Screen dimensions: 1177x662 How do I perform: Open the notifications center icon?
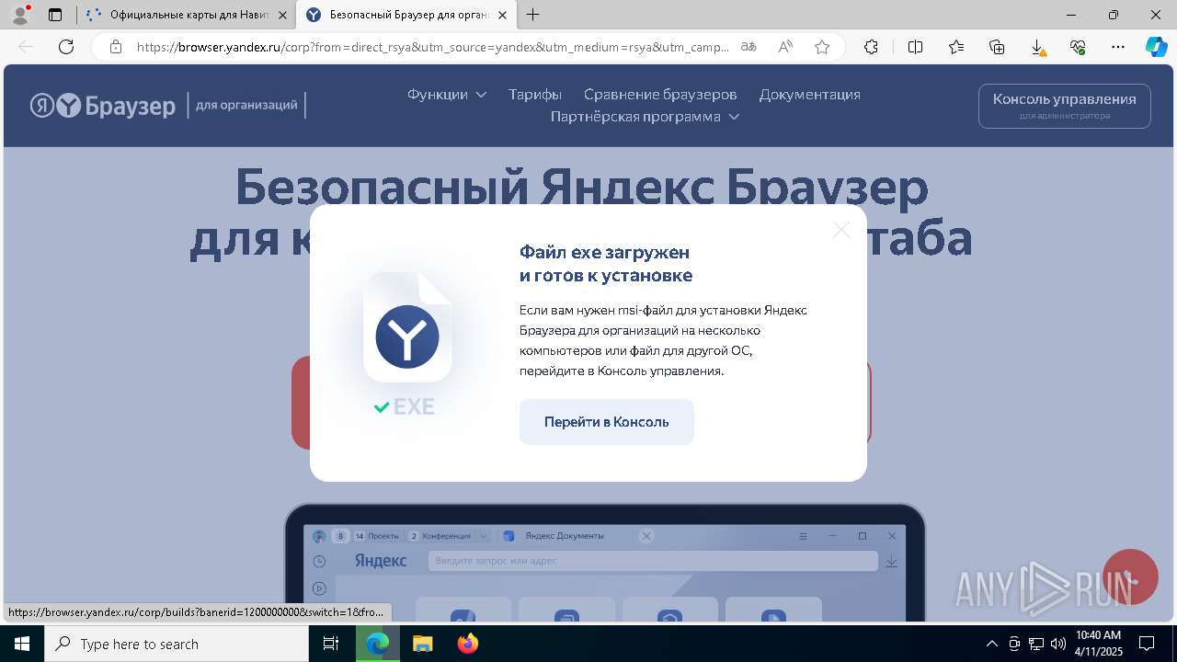click(x=1147, y=644)
